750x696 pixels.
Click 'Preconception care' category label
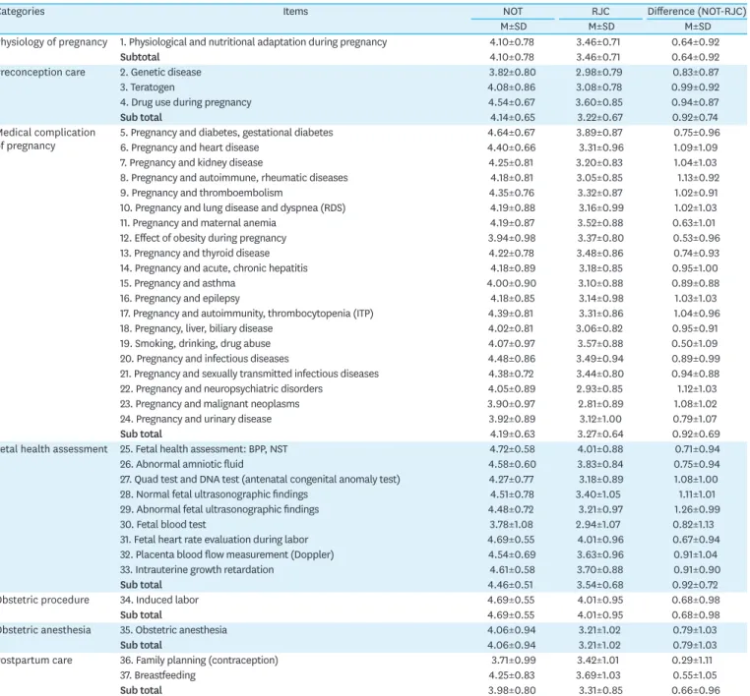point(42,72)
